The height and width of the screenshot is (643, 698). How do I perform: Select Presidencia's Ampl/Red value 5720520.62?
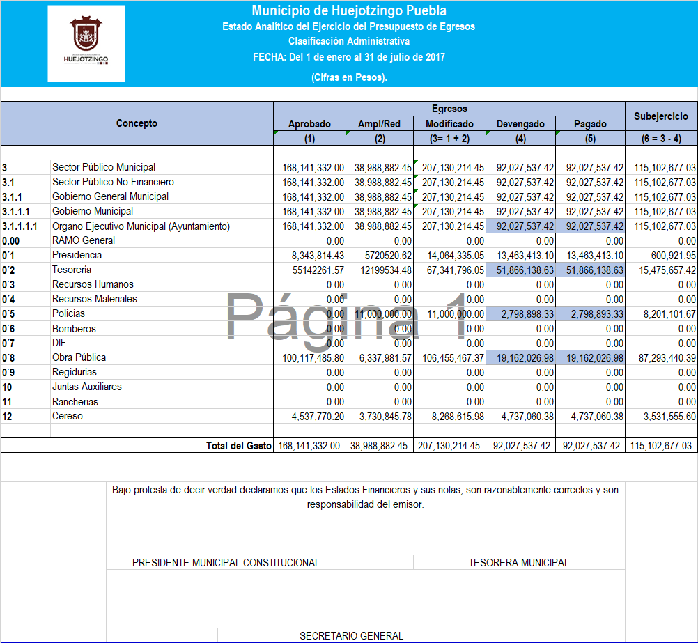[388, 256]
